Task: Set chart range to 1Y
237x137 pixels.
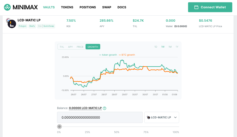Action: [177, 47]
